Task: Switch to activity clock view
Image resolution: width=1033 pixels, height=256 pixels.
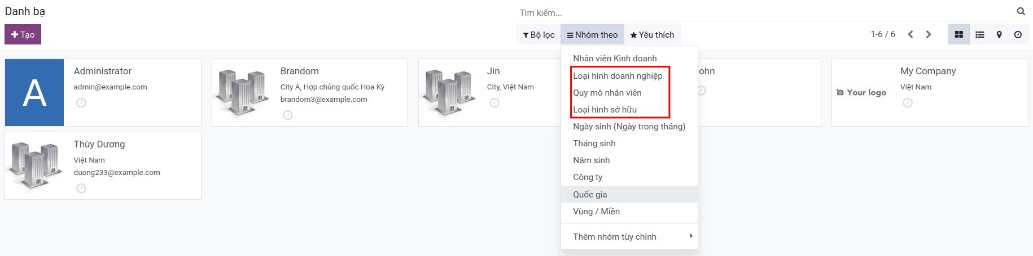Action: 1018,35
